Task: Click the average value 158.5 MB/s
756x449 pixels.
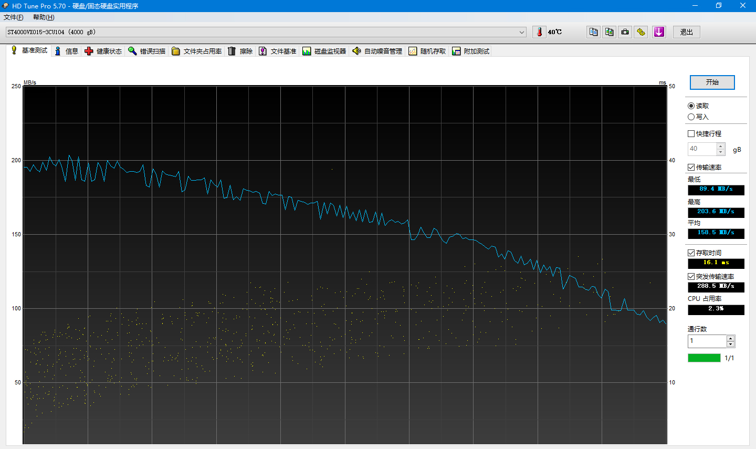Action: coord(716,233)
